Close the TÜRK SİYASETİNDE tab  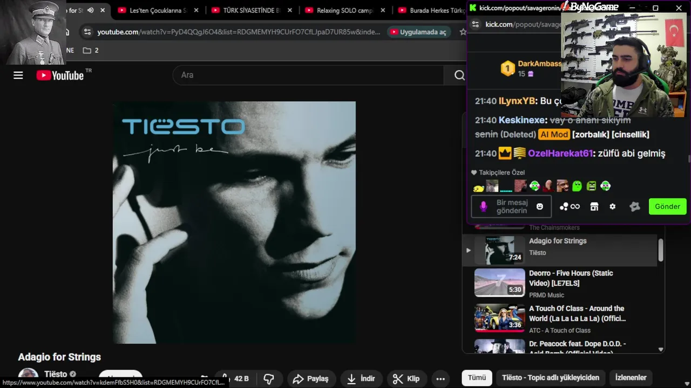tap(289, 10)
